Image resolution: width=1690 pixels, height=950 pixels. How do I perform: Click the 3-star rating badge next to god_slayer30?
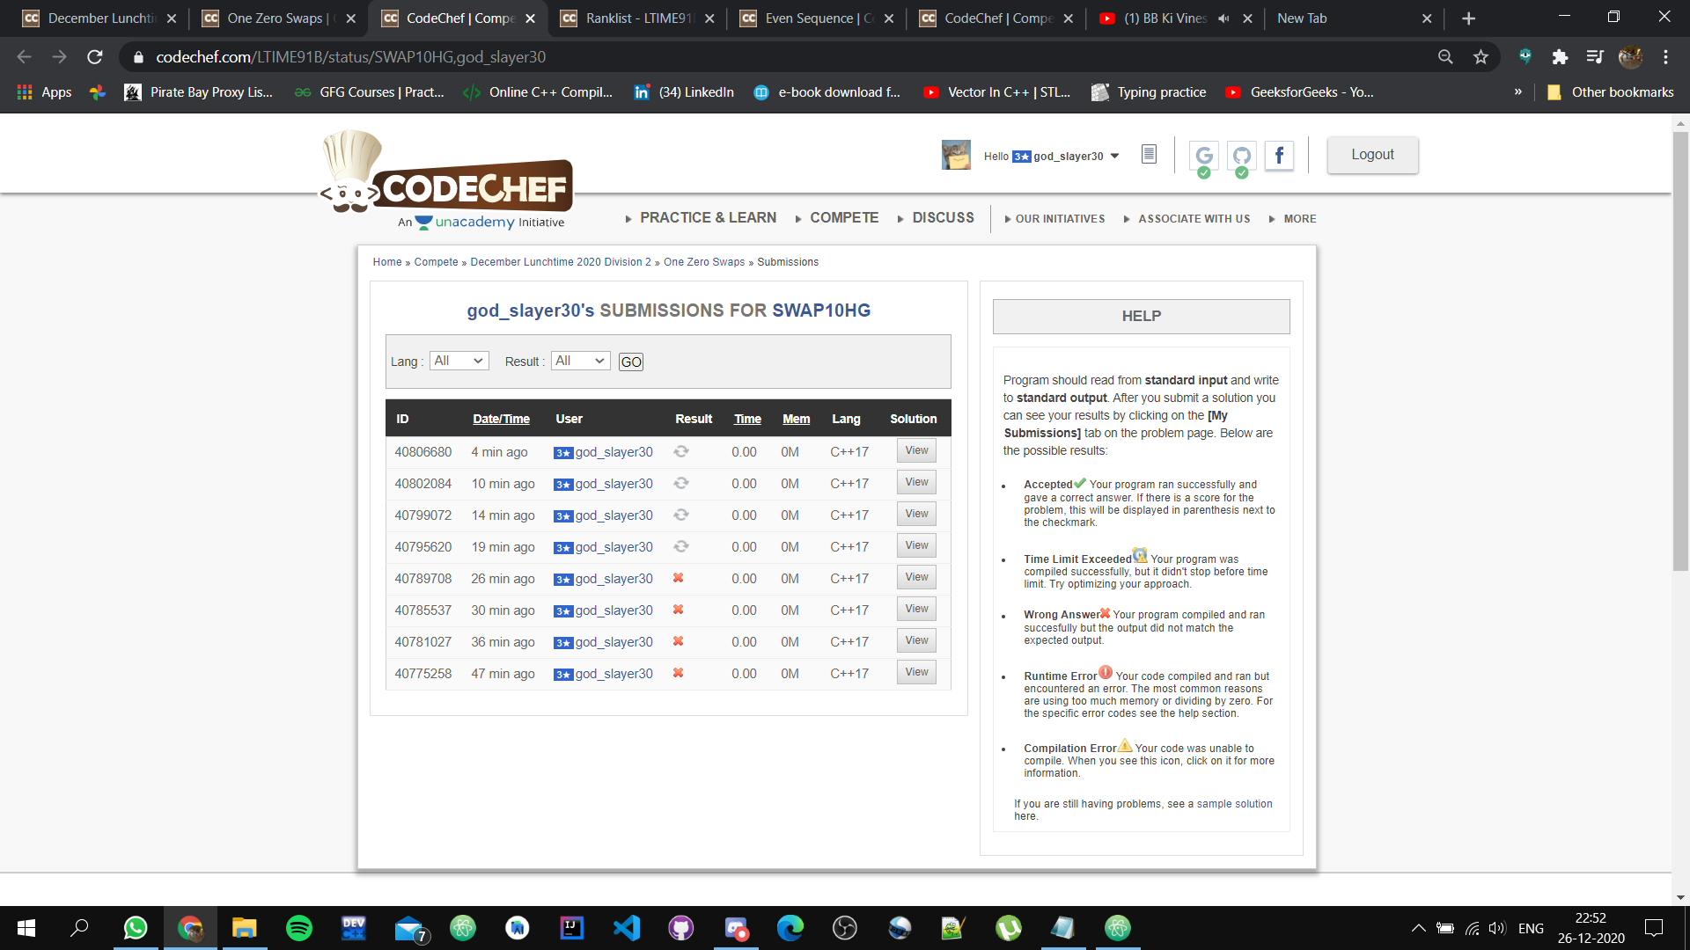click(1021, 157)
